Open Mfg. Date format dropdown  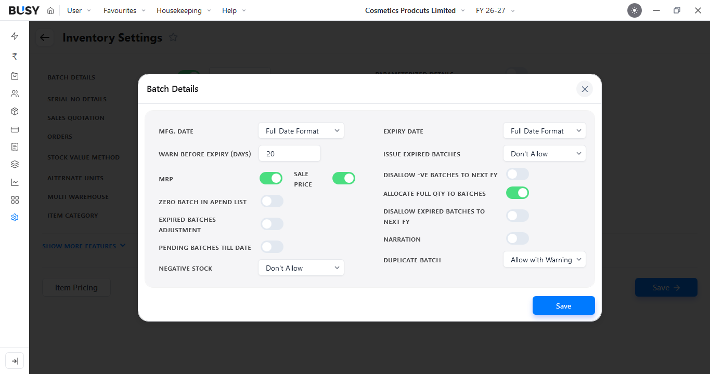coord(301,131)
